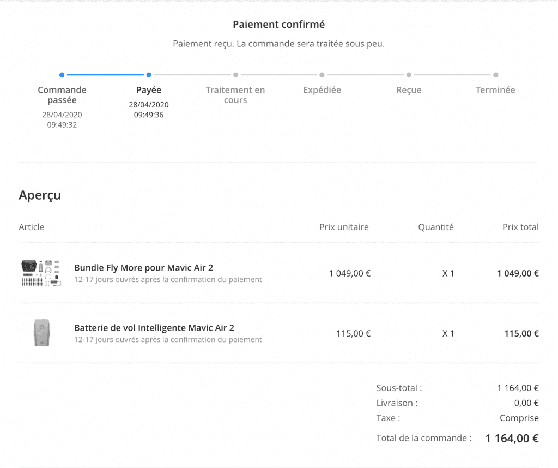Select the 'Terminée' step dot
Viewport: 558px width, 468px height.
(x=496, y=75)
